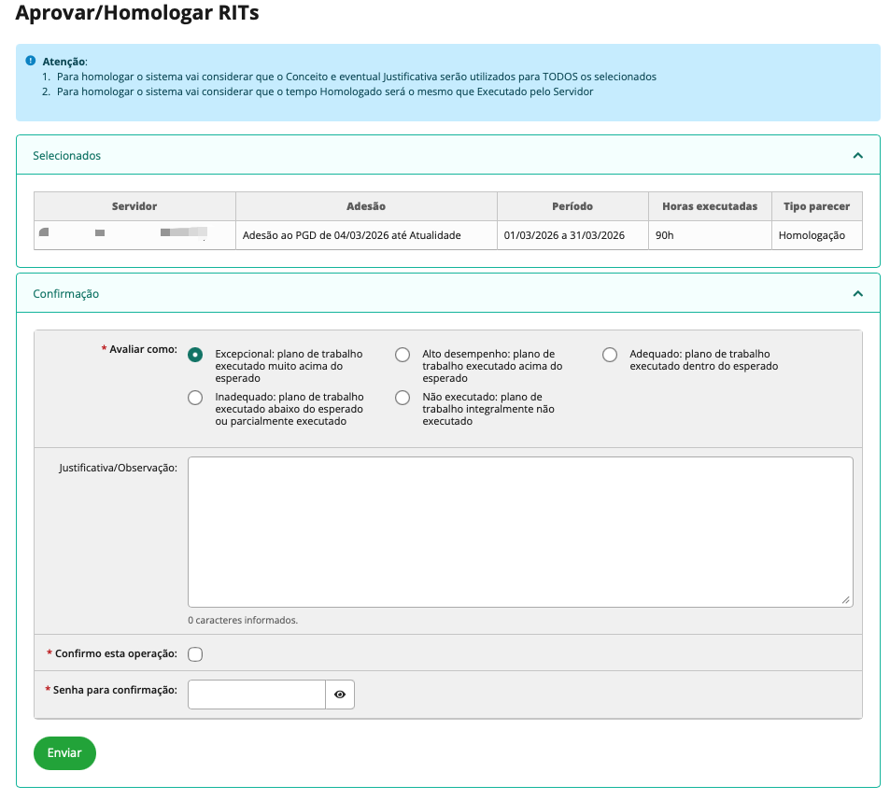Collapse the Confirmação panel using its chevron

click(857, 293)
